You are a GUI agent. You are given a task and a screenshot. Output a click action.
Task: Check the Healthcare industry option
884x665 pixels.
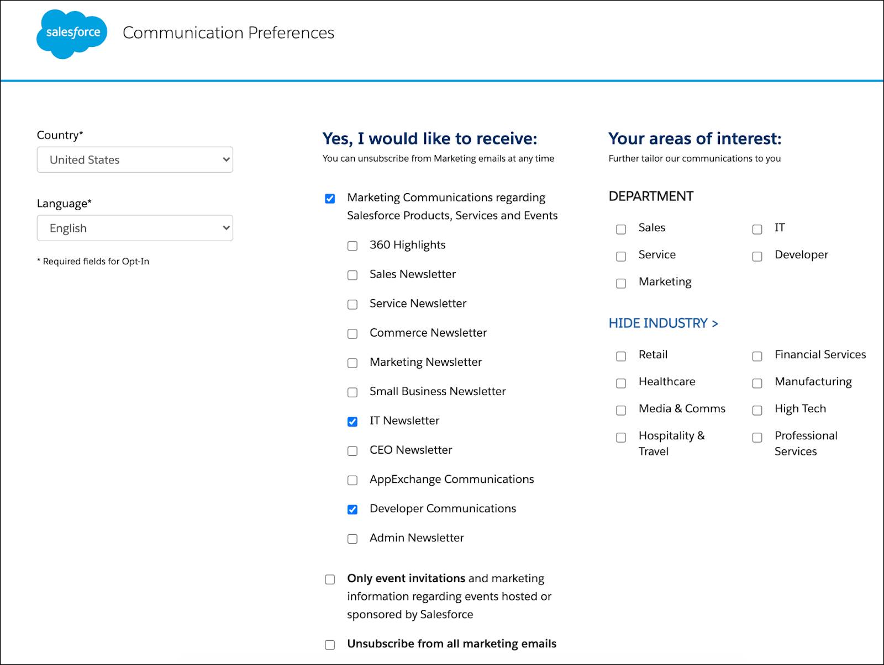coord(621,384)
